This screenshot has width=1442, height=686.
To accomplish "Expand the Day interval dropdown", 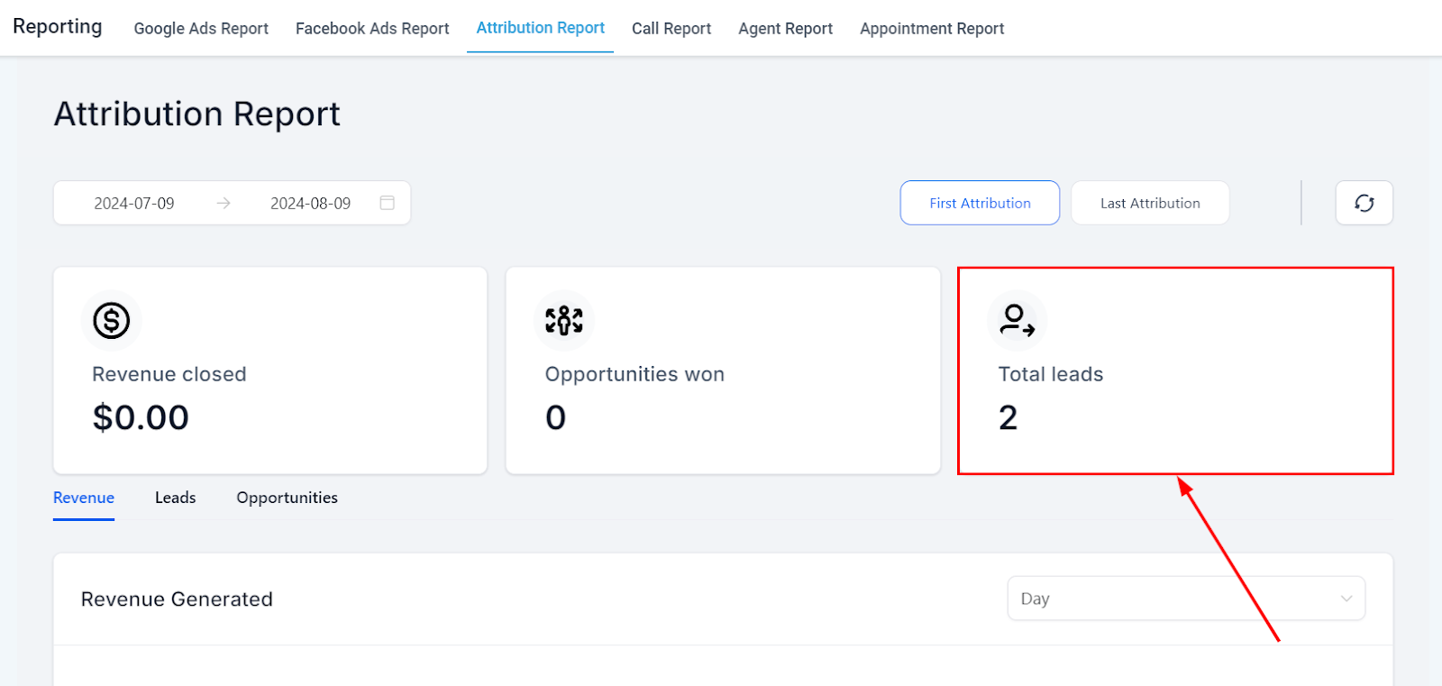I will click(x=1186, y=599).
